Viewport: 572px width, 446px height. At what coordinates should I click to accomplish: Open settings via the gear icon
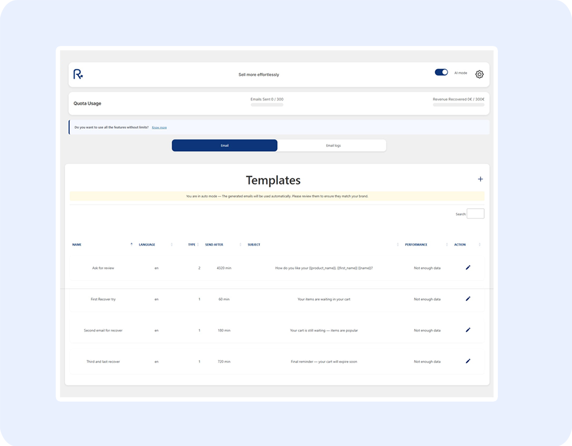[x=479, y=75]
